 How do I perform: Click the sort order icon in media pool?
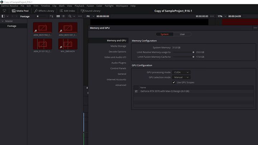pos(51,16)
